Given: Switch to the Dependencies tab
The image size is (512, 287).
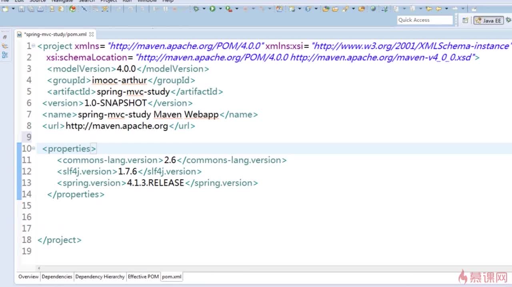Looking at the screenshot, I should [x=57, y=277].
